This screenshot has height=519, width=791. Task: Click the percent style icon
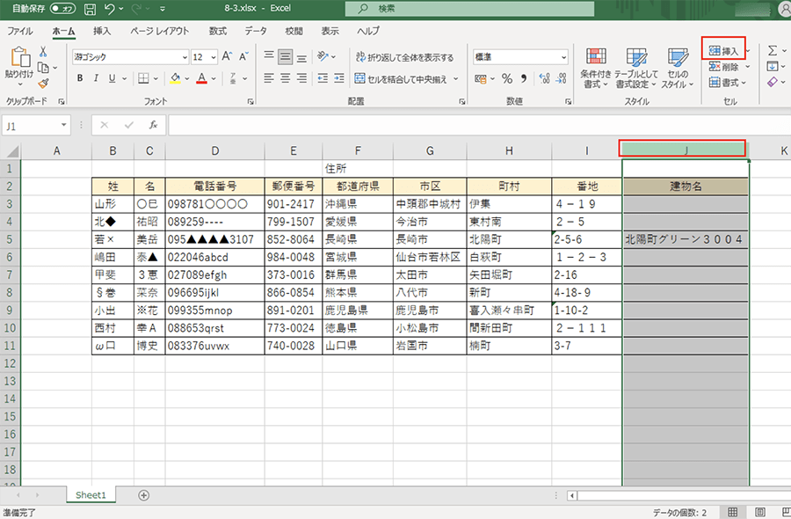(506, 79)
